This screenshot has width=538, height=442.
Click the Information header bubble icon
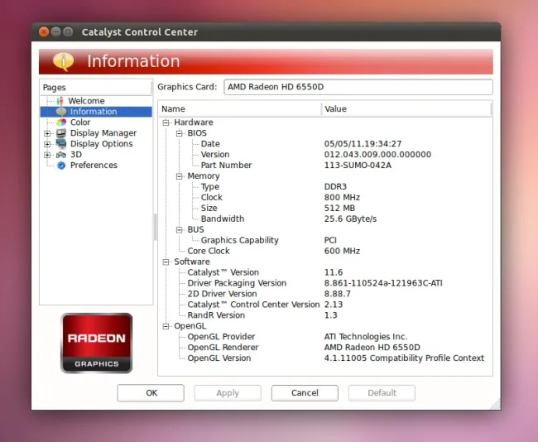(x=63, y=61)
